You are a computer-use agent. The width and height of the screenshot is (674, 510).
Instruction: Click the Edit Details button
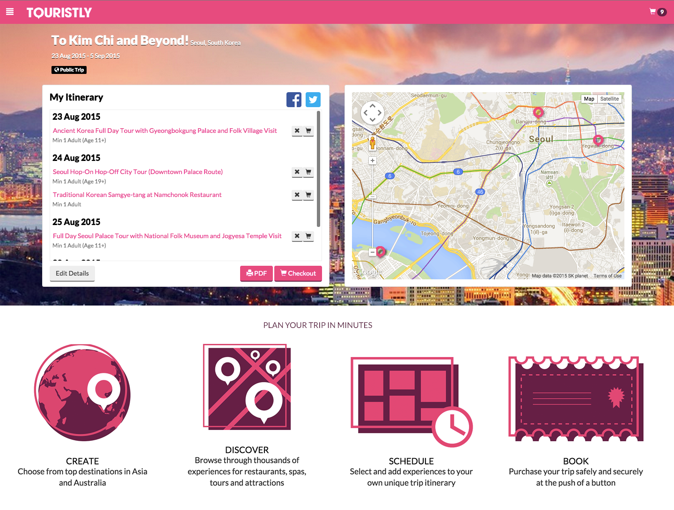[x=72, y=274]
